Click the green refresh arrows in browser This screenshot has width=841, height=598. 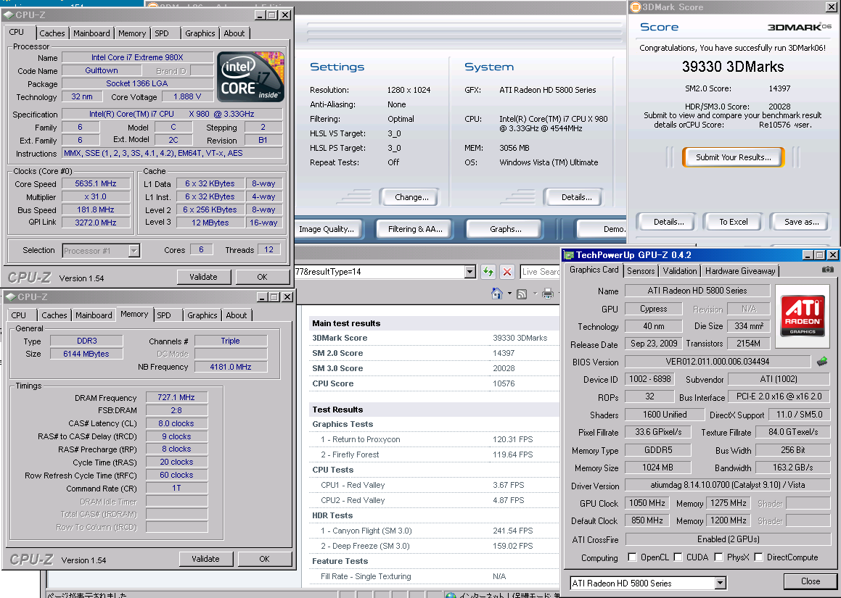click(x=488, y=272)
